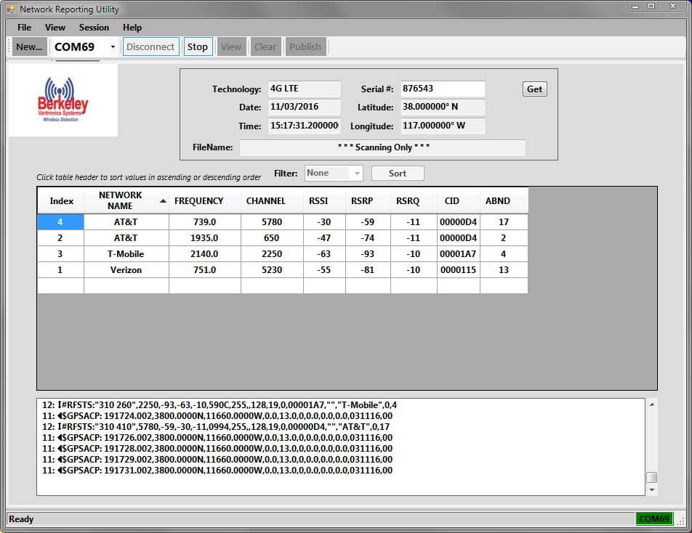Open the File menu
Viewport: 692px width, 533px height.
[x=23, y=28]
